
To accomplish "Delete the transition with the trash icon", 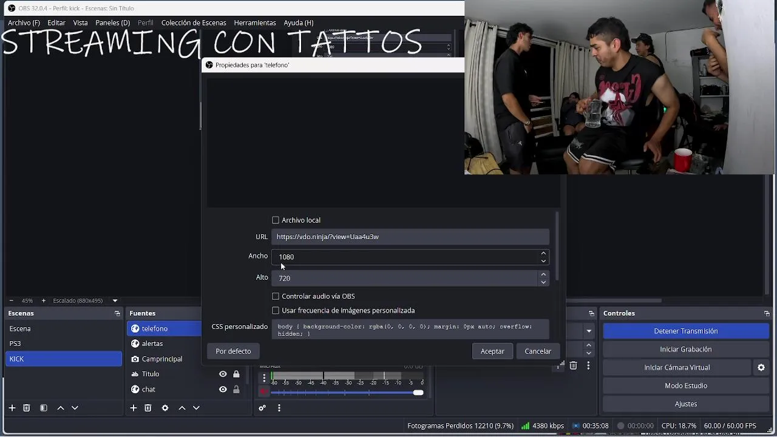I will coord(573,365).
